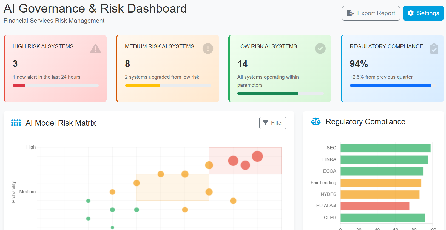
Task: Click the 'LOW RISK AI SYSTEMS' card title
Action: pos(267,46)
